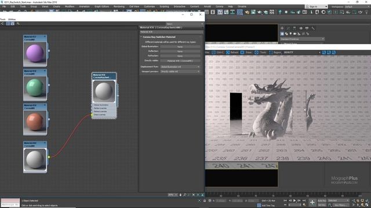Click the Global illumination input socket on node
Image resolution: width=371 pixels, height=208 pixels.
click(x=92, y=105)
